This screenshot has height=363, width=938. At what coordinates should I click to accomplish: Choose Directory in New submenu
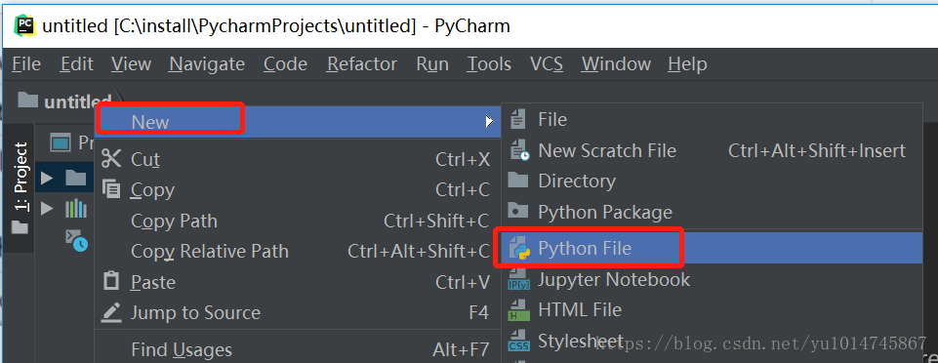point(712,181)
